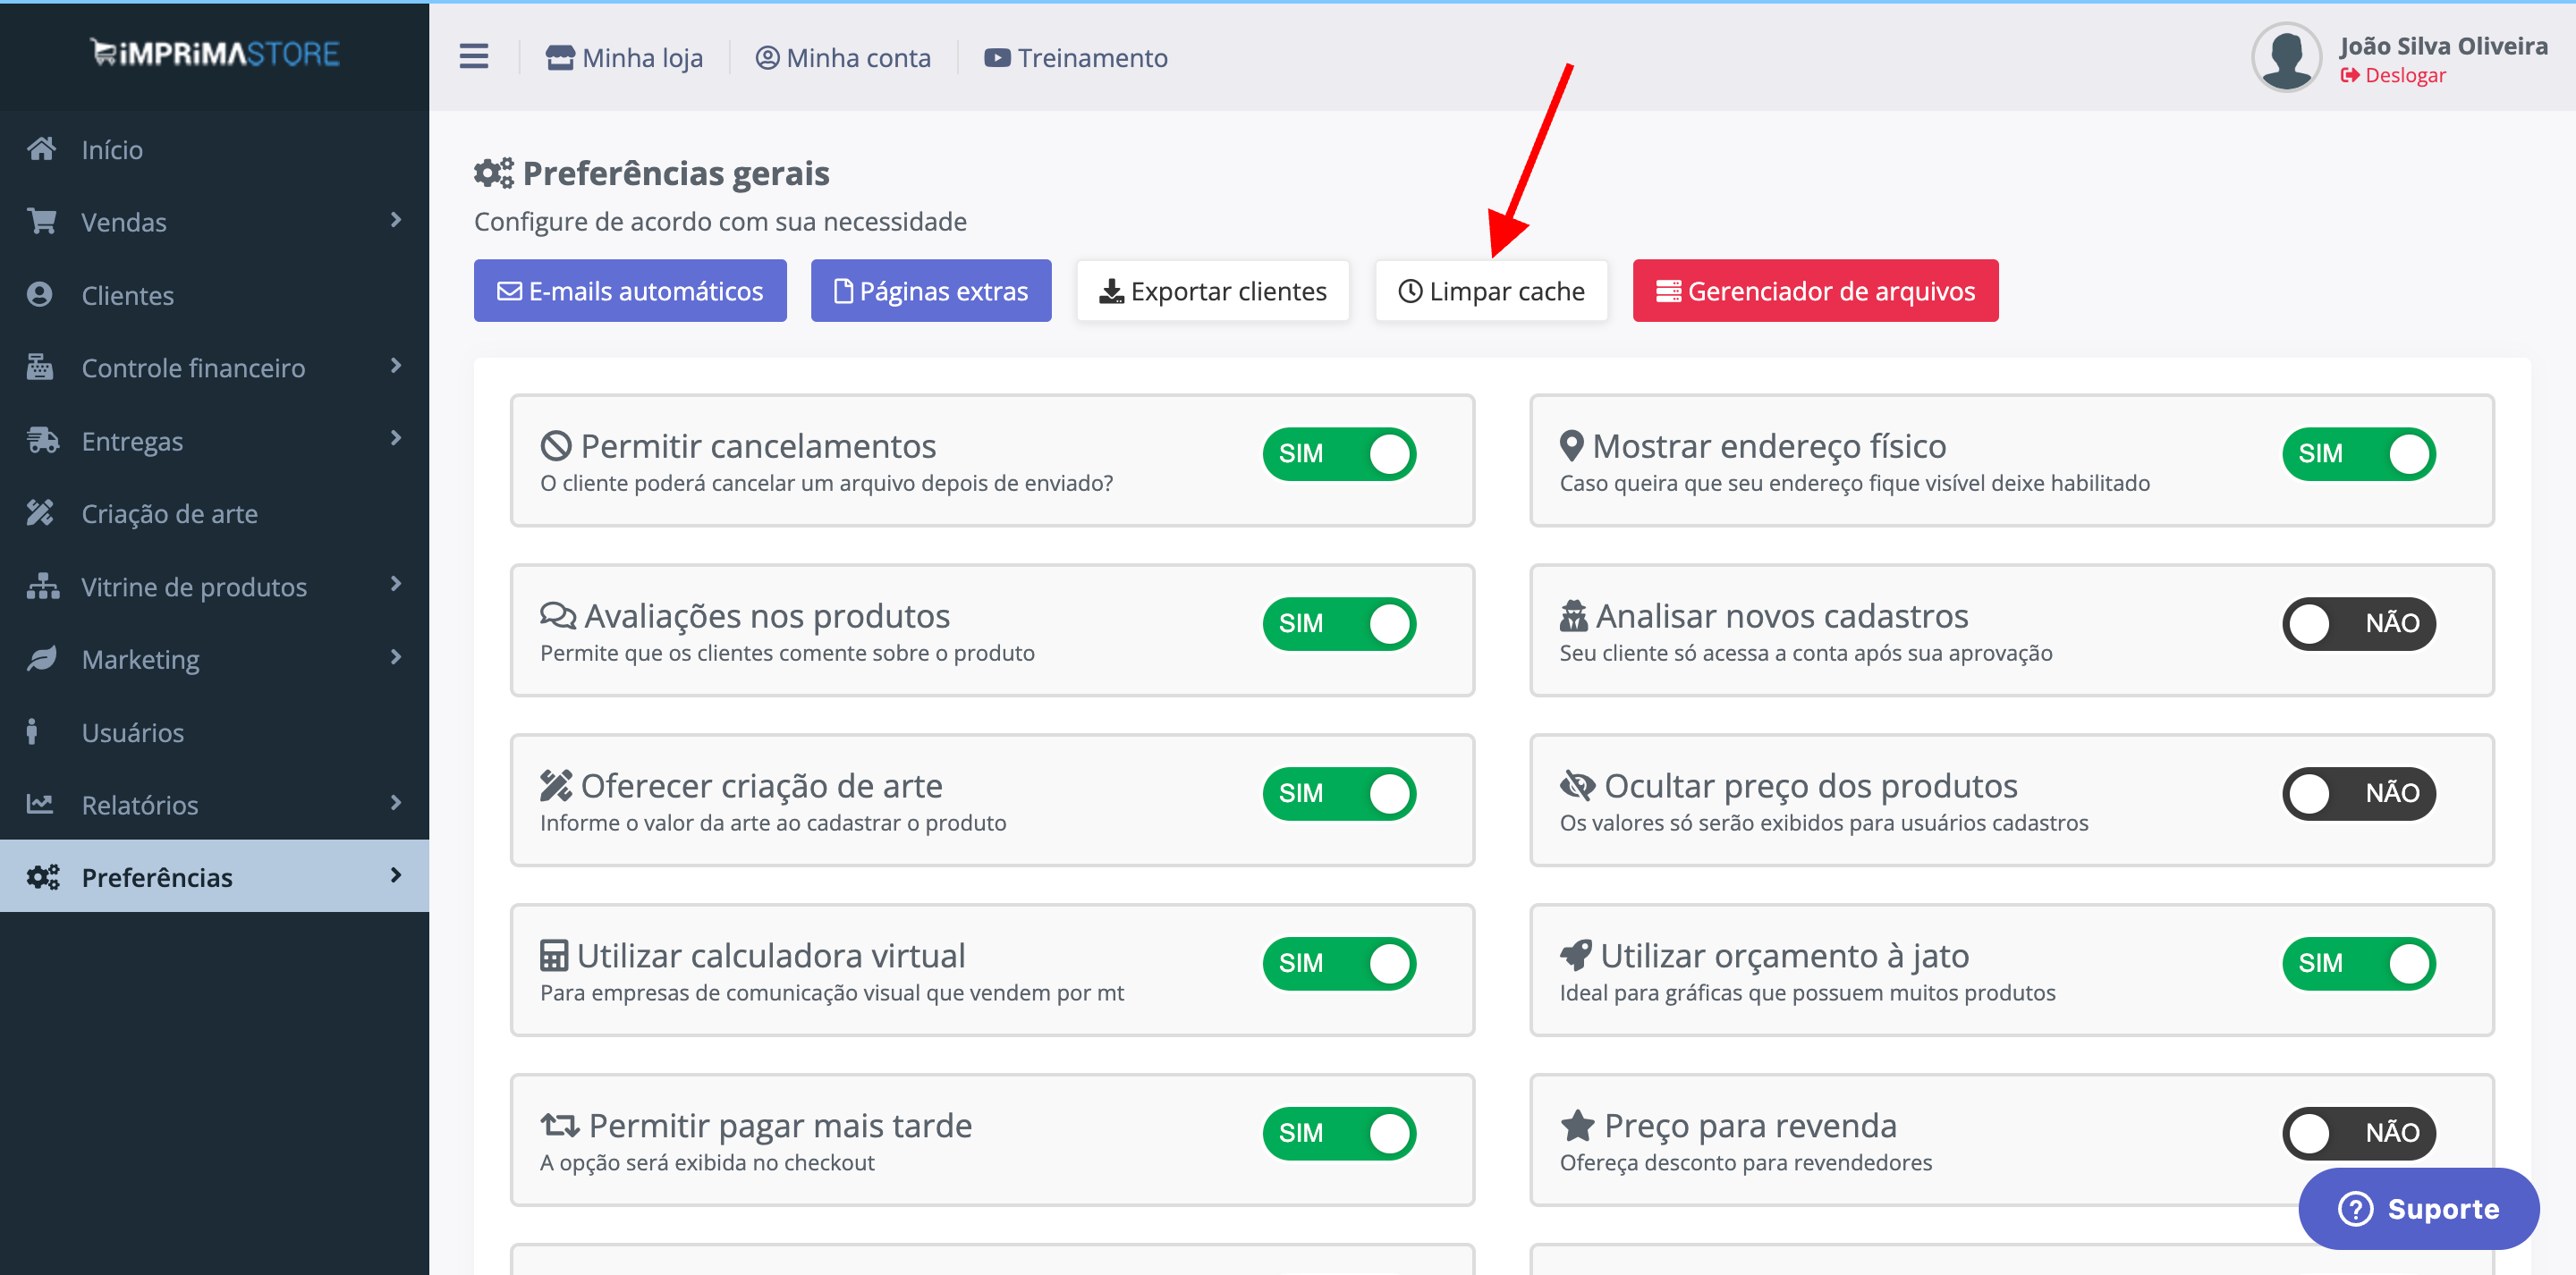Click the João Silva Oliveira username
Screen dimensions: 2576x1275
tap(2443, 46)
